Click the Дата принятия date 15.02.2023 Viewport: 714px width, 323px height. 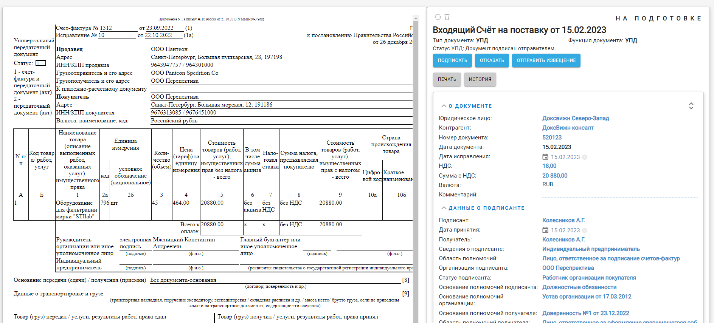pos(565,230)
